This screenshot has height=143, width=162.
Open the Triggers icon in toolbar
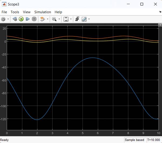tap(77, 19)
